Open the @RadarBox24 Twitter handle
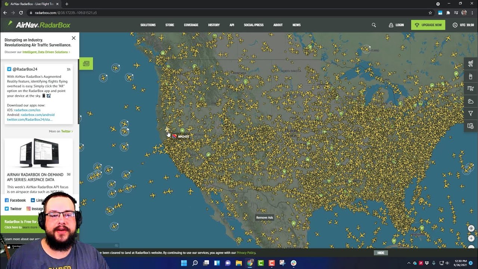The height and width of the screenshot is (269, 478). (25, 69)
